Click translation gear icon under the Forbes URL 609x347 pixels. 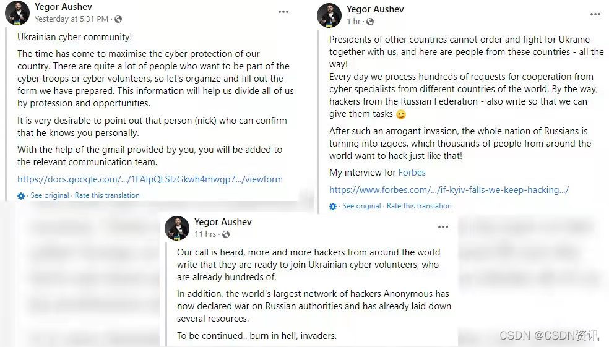(x=333, y=206)
